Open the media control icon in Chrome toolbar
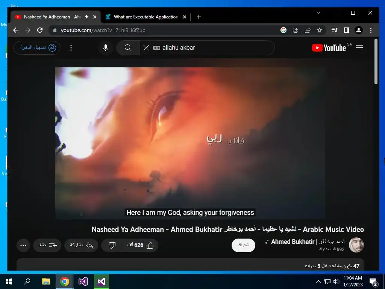The width and height of the screenshot is (385, 289). tap(334, 30)
